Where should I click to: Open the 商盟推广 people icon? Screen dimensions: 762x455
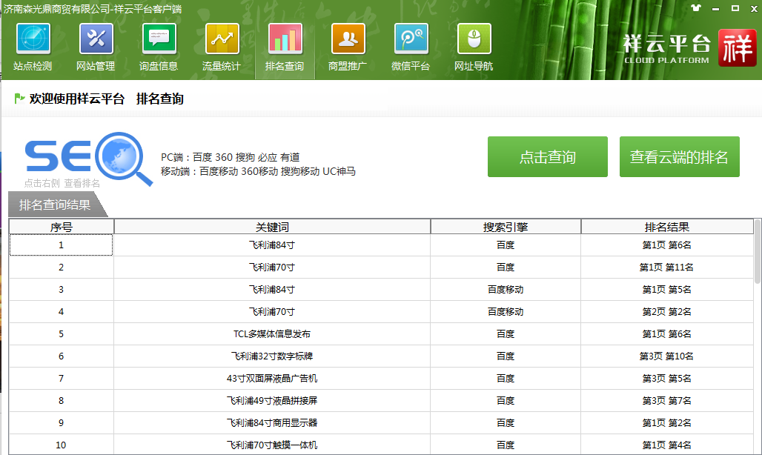[x=348, y=39]
